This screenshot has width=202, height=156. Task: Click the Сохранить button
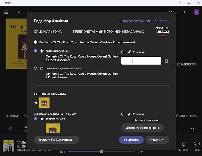pos(132,140)
